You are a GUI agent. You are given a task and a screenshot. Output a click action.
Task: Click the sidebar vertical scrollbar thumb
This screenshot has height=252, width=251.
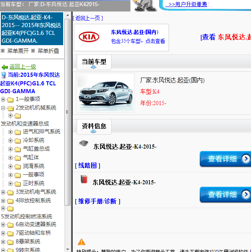(68, 112)
